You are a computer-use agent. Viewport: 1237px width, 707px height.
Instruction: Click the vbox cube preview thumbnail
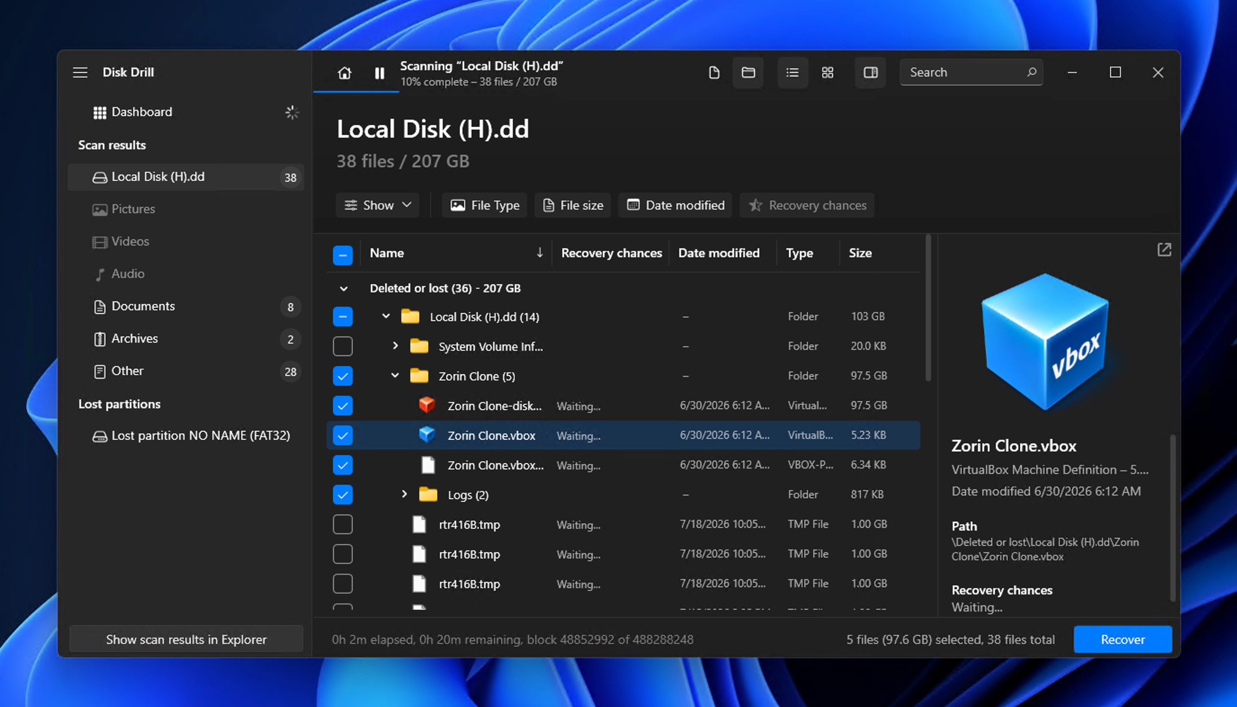[1044, 341]
